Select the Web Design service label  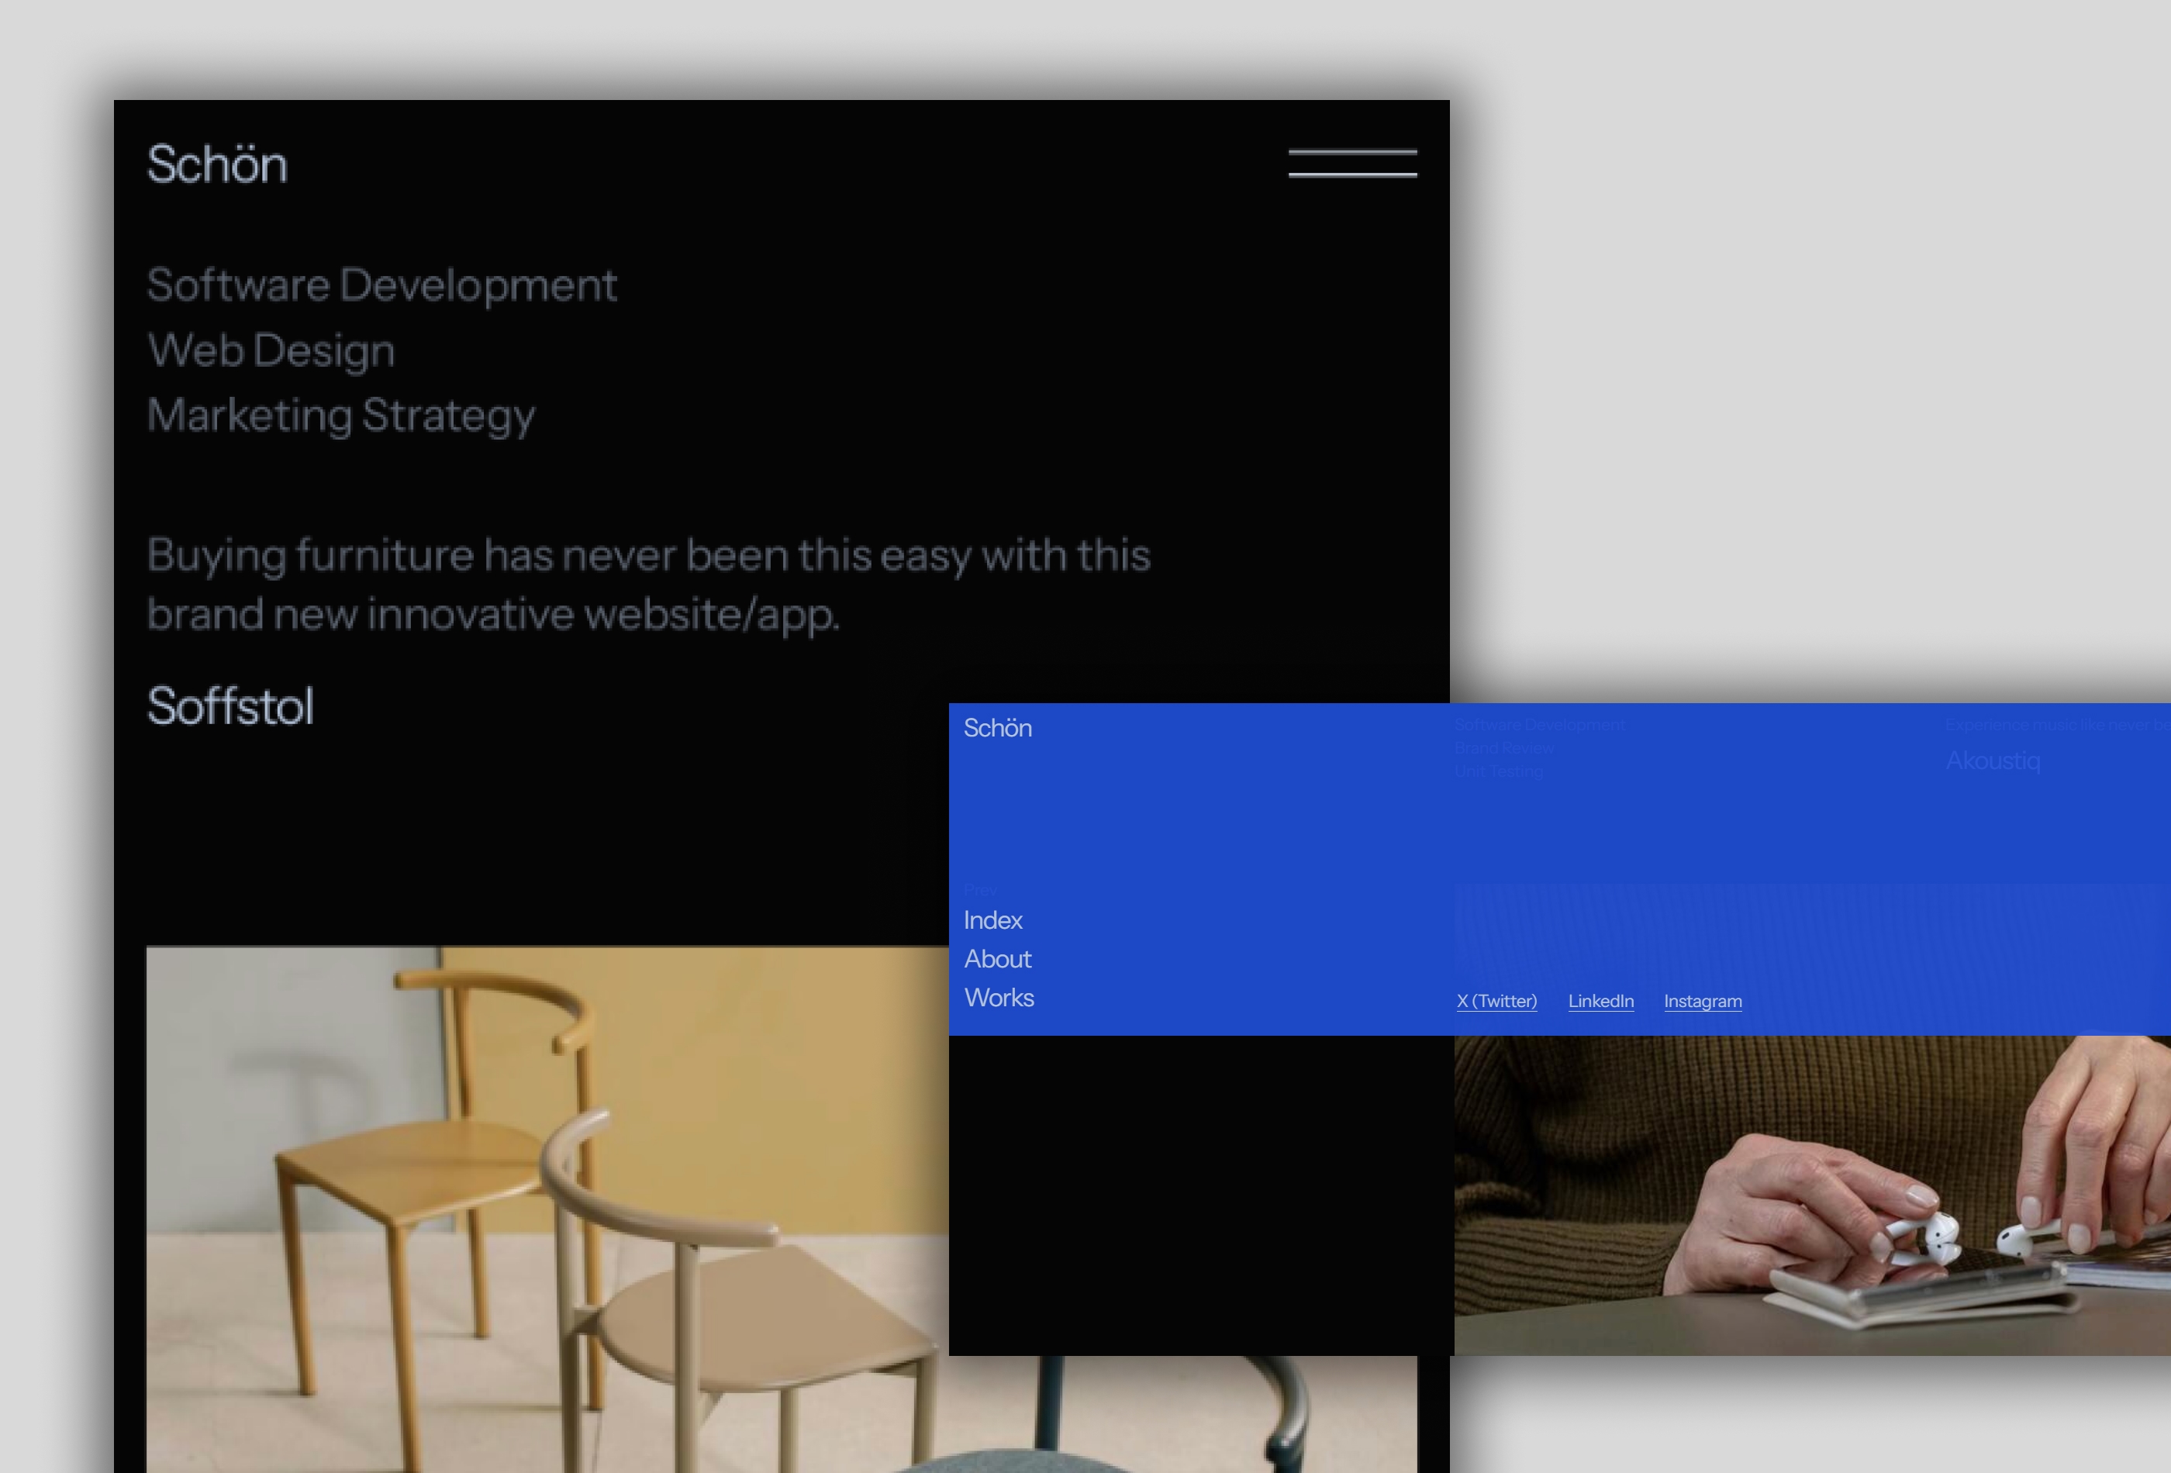pyautogui.click(x=270, y=350)
